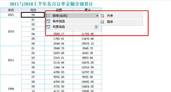Image resolution: width=171 pixels, height=92 pixels.
Task: Select the 6243.35 cumulative cell
Action: click(88, 53)
